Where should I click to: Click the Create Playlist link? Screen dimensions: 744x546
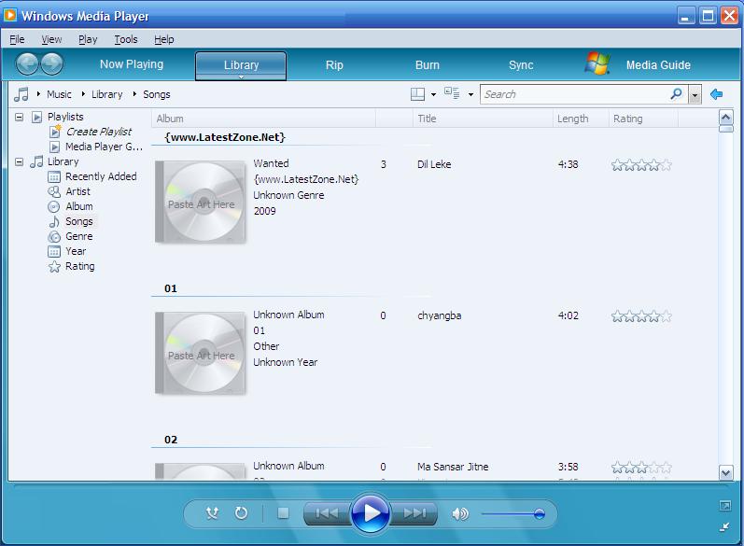pos(99,132)
